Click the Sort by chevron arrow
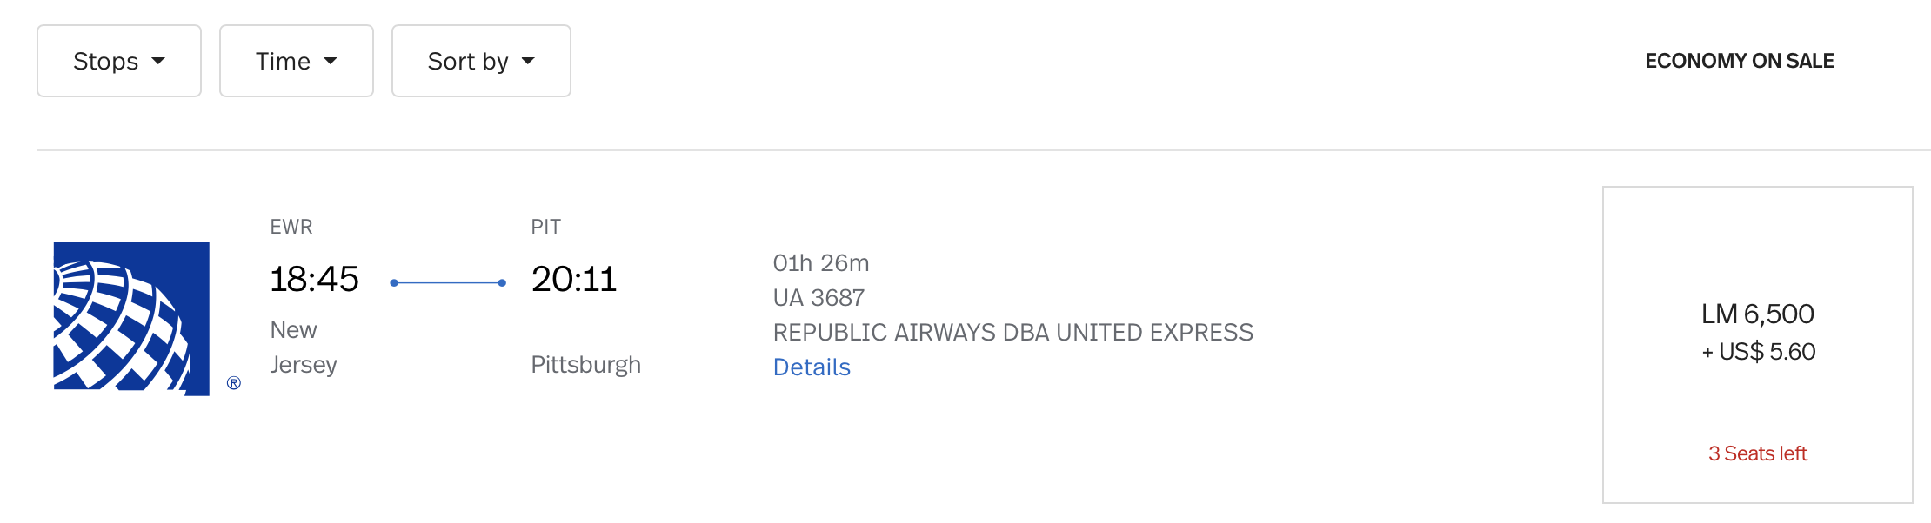Screen dimensions: 1931x523 point(527,62)
